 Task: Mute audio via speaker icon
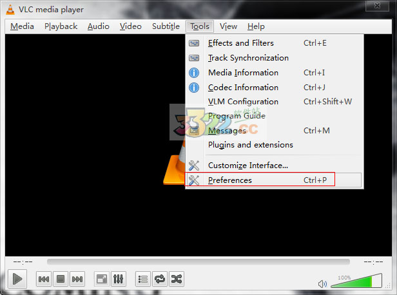coord(322,283)
